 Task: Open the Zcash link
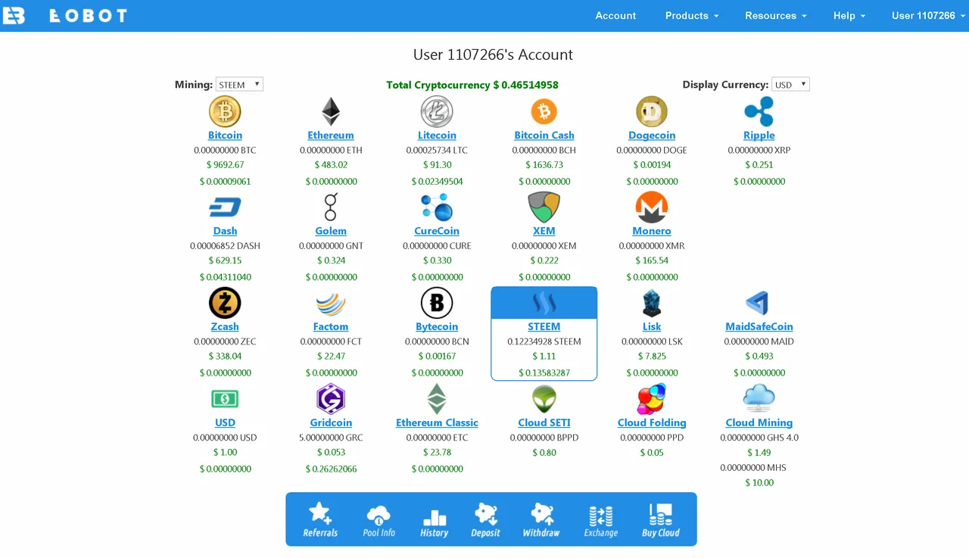click(225, 326)
